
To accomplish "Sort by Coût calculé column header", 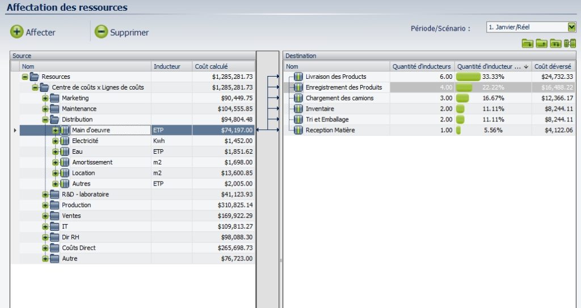I will [224, 66].
